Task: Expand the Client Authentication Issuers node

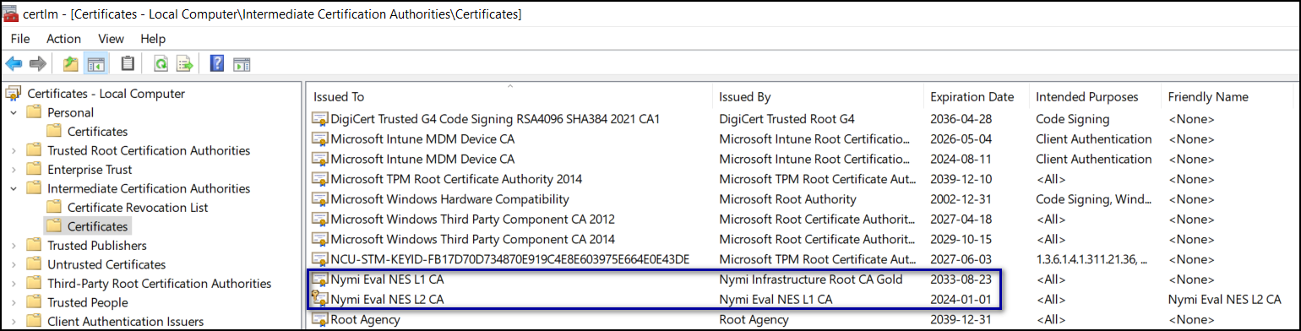Action: pyautogui.click(x=14, y=321)
